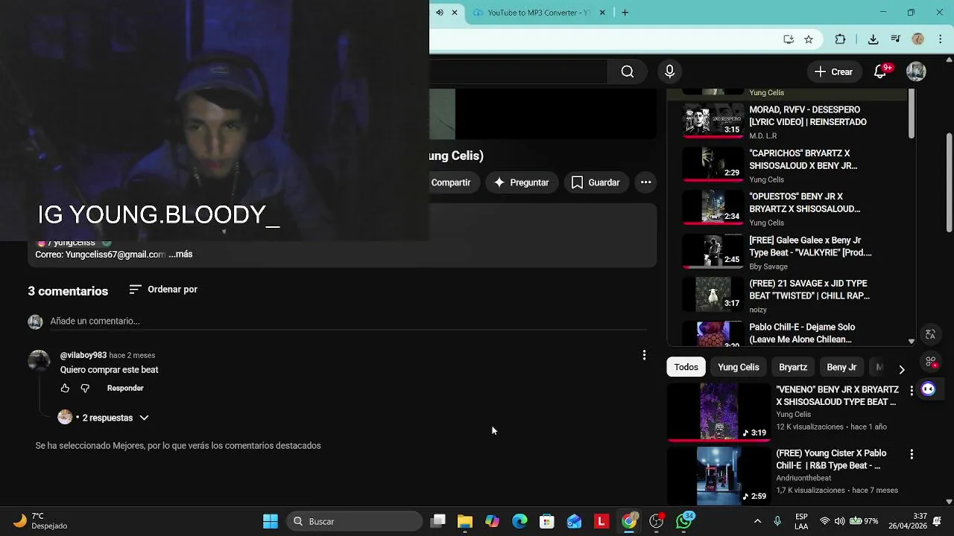
Task: Open options menu for @vilaboy983 comment
Action: click(x=645, y=355)
